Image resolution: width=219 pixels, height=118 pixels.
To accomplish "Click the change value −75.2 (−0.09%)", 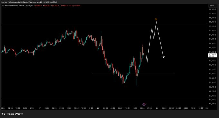I will point(74,6).
